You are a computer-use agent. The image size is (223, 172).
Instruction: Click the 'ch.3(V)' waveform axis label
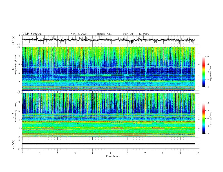[14, 144]
